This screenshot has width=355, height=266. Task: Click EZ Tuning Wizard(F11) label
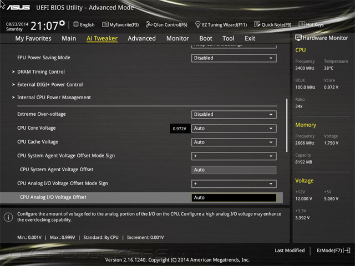point(224,24)
